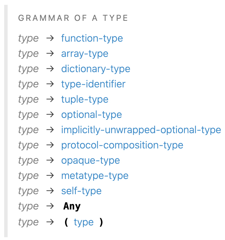225x240 pixels.
Task: Click the opening parenthesis in last rule
Action: 66,222
